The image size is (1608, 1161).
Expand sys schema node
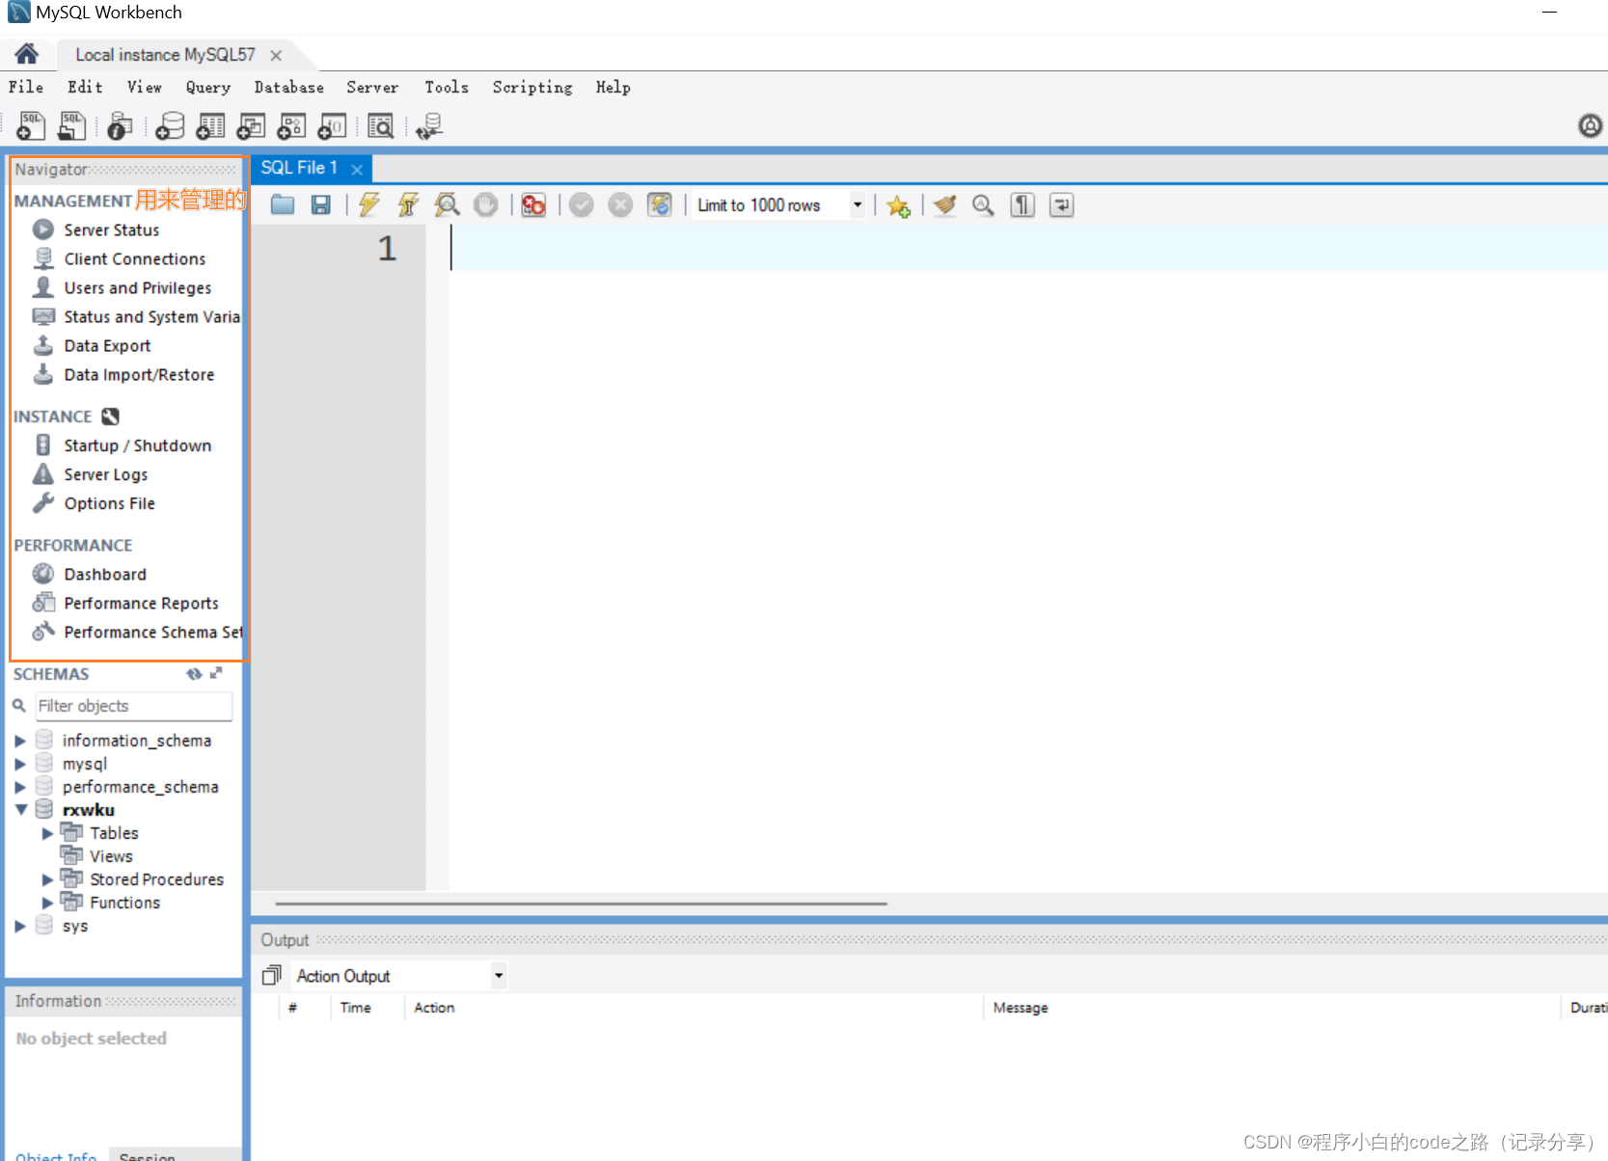point(20,926)
